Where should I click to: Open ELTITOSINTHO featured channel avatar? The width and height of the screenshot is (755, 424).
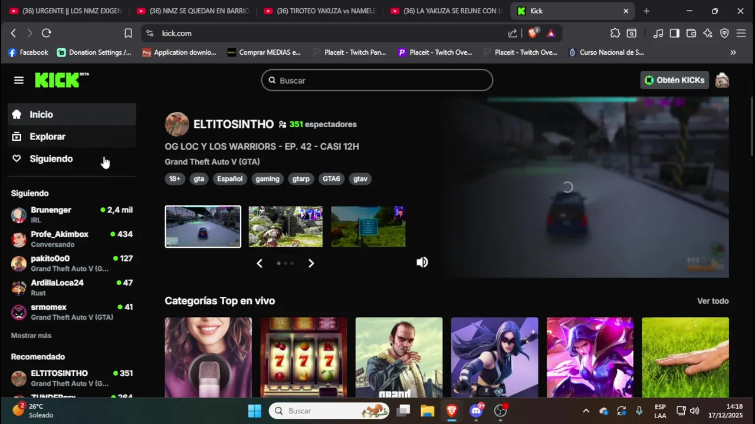(x=177, y=124)
